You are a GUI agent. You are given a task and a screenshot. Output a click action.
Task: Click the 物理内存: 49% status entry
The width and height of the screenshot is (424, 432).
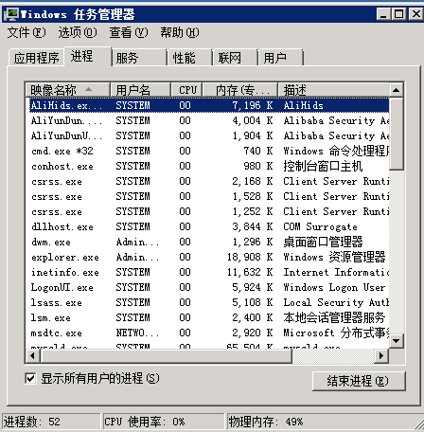[x=325, y=422]
